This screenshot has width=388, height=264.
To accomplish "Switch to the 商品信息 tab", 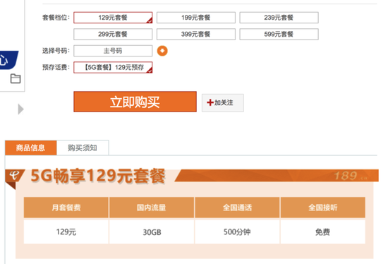I will (x=30, y=148).
